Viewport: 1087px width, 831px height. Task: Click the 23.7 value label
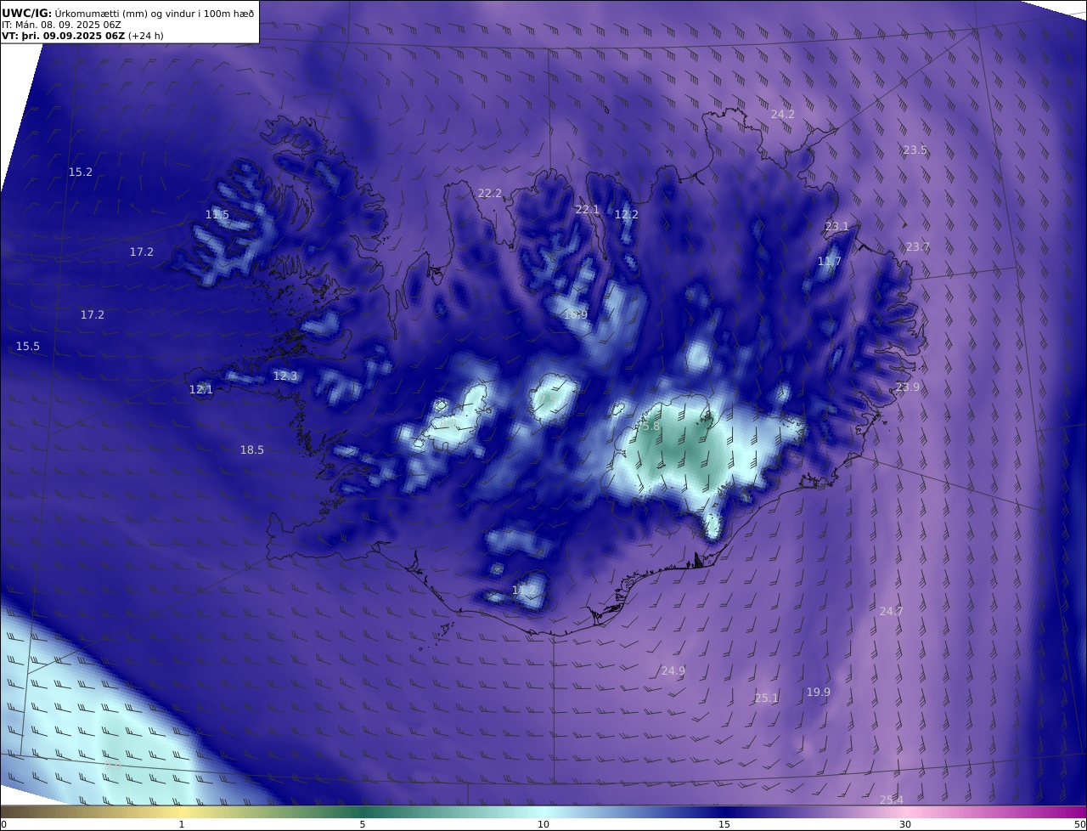pos(918,246)
